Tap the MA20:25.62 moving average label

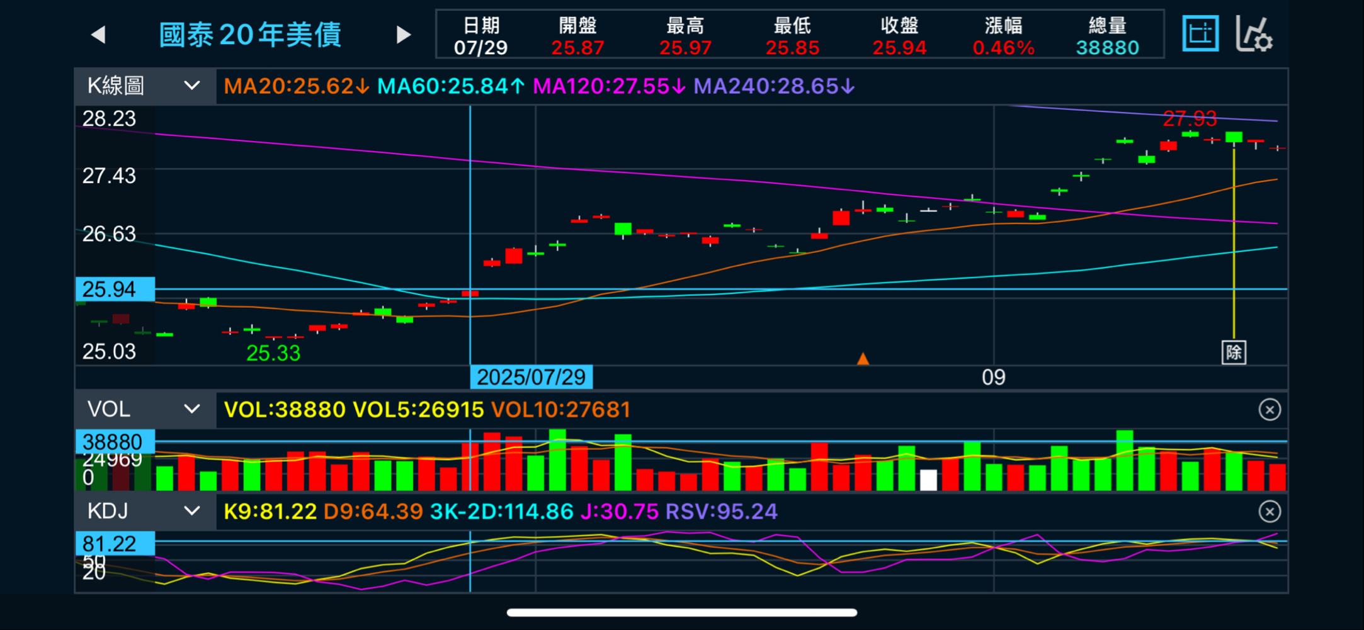(297, 86)
